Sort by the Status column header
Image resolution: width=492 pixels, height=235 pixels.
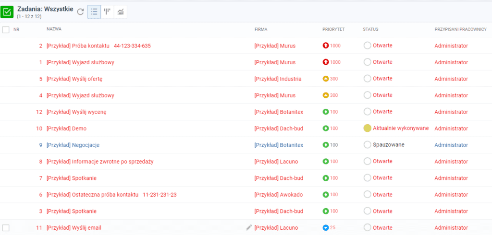(370, 30)
